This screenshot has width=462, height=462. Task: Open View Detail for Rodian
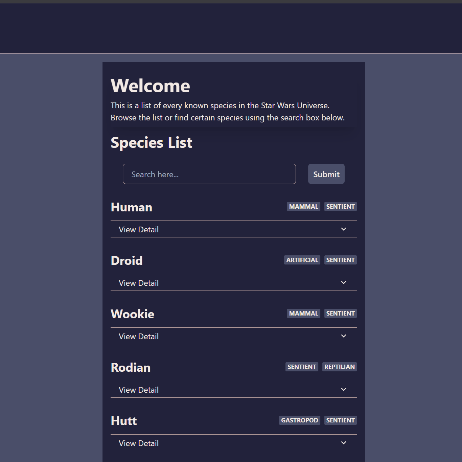pyautogui.click(x=138, y=389)
